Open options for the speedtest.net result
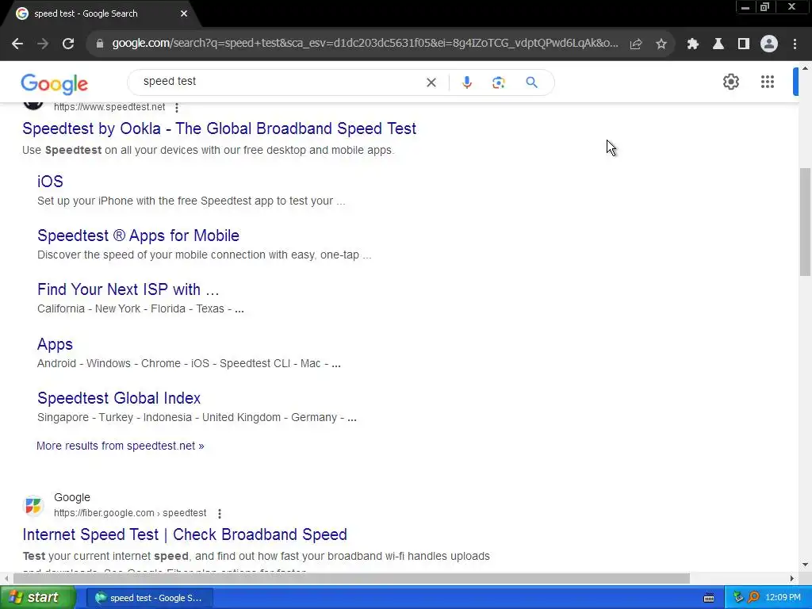 coord(177,108)
